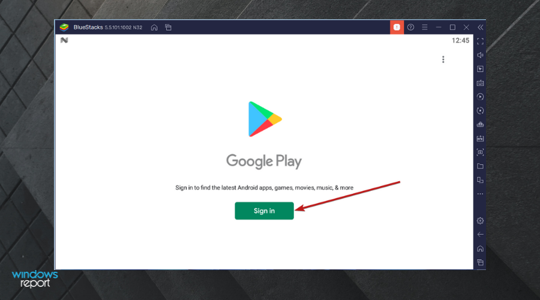Click the Android home icon in sidebar
Viewport: 540px width, 300px height.
481,248
